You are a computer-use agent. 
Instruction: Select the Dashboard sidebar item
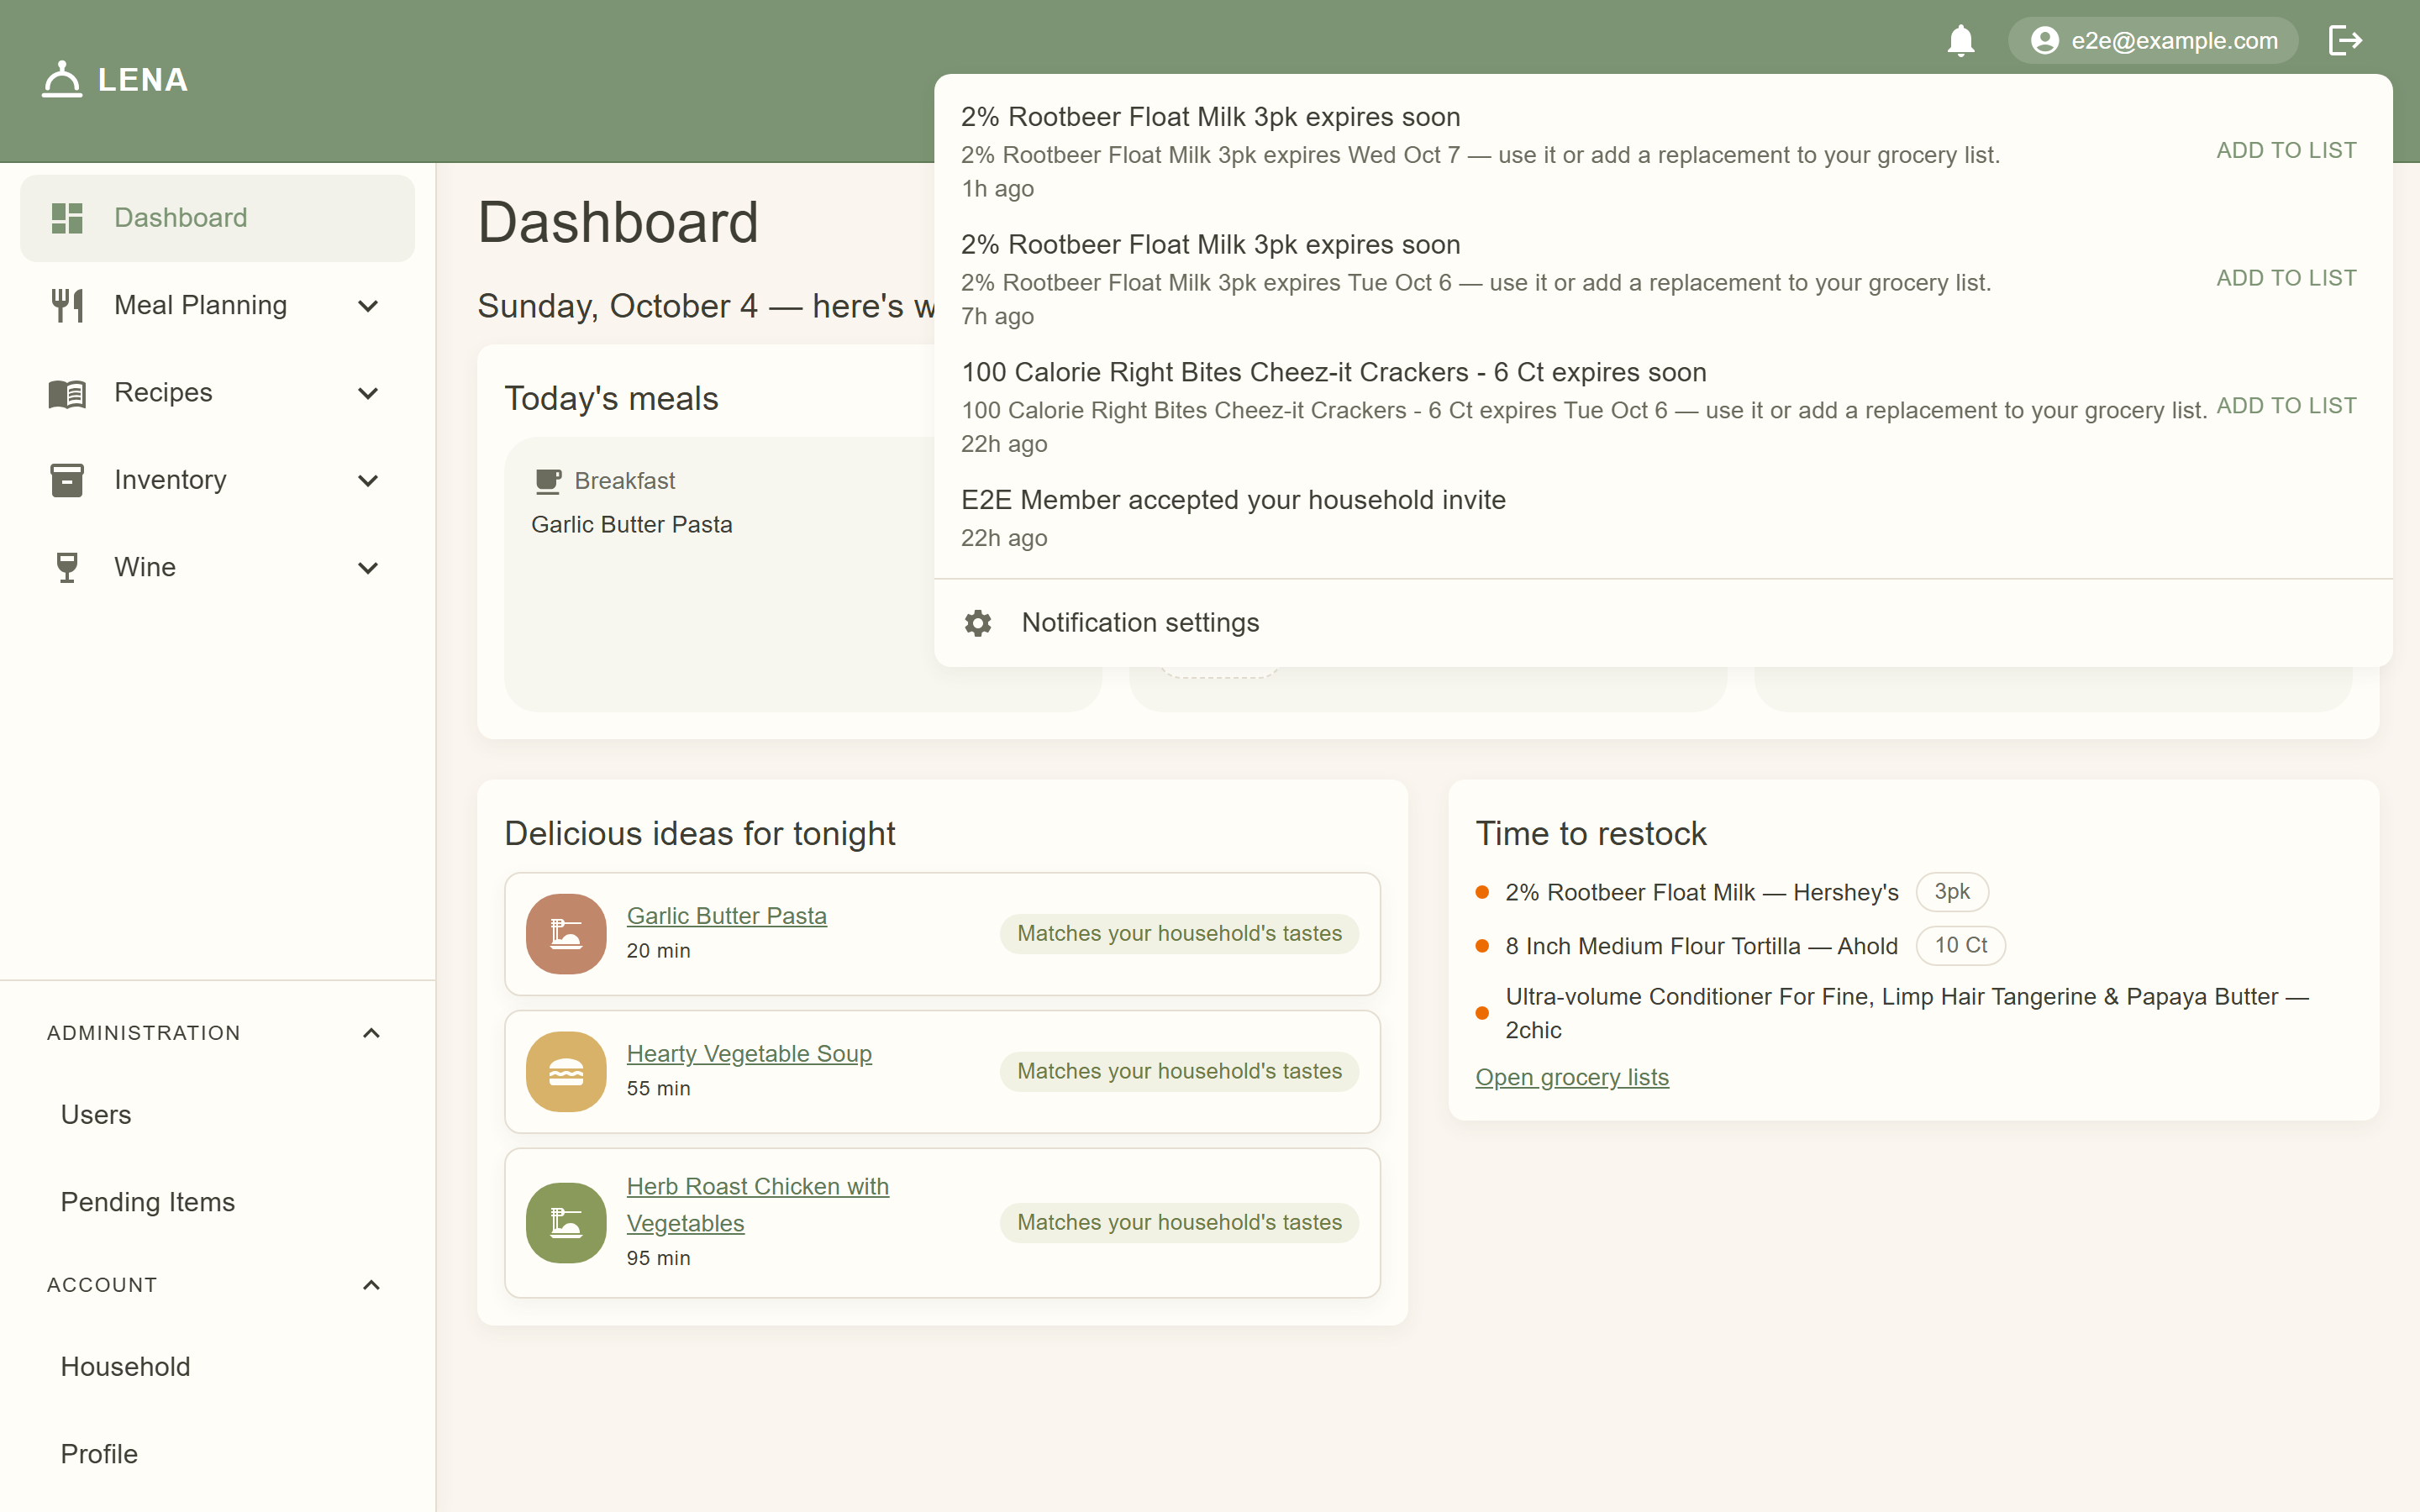point(218,218)
